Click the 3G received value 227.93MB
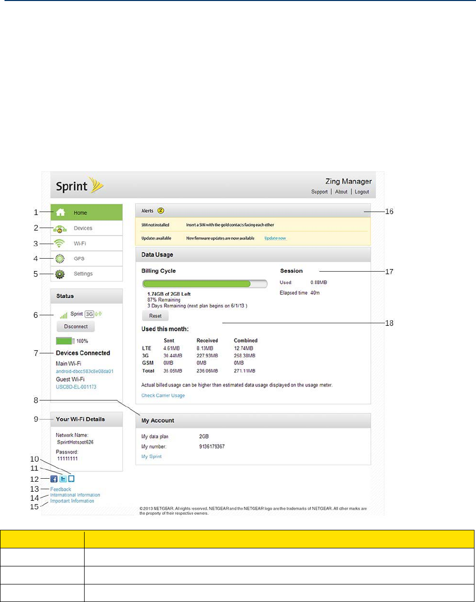 208,355
